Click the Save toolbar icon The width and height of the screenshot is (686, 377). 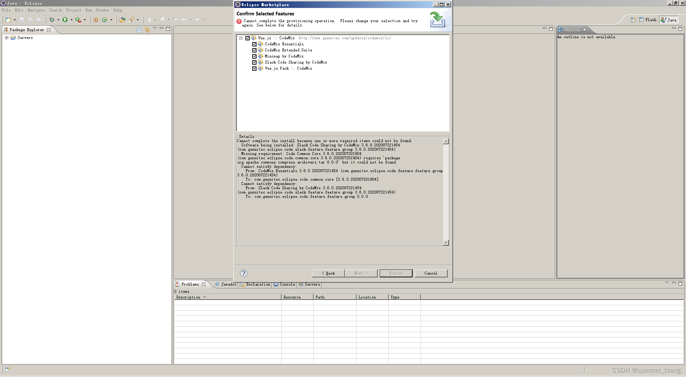pos(21,20)
